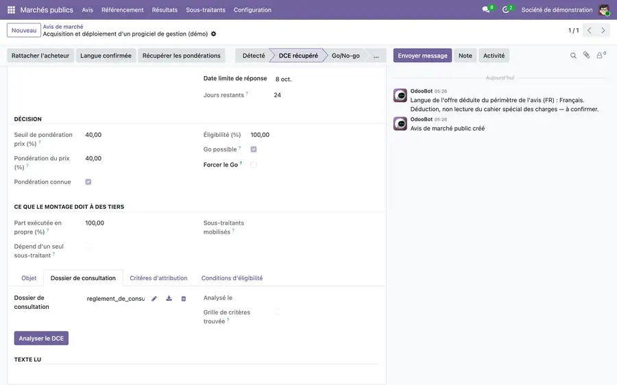This screenshot has height=385, width=617.
Task: Open the conversations chat bubble icon
Action: pos(486,10)
